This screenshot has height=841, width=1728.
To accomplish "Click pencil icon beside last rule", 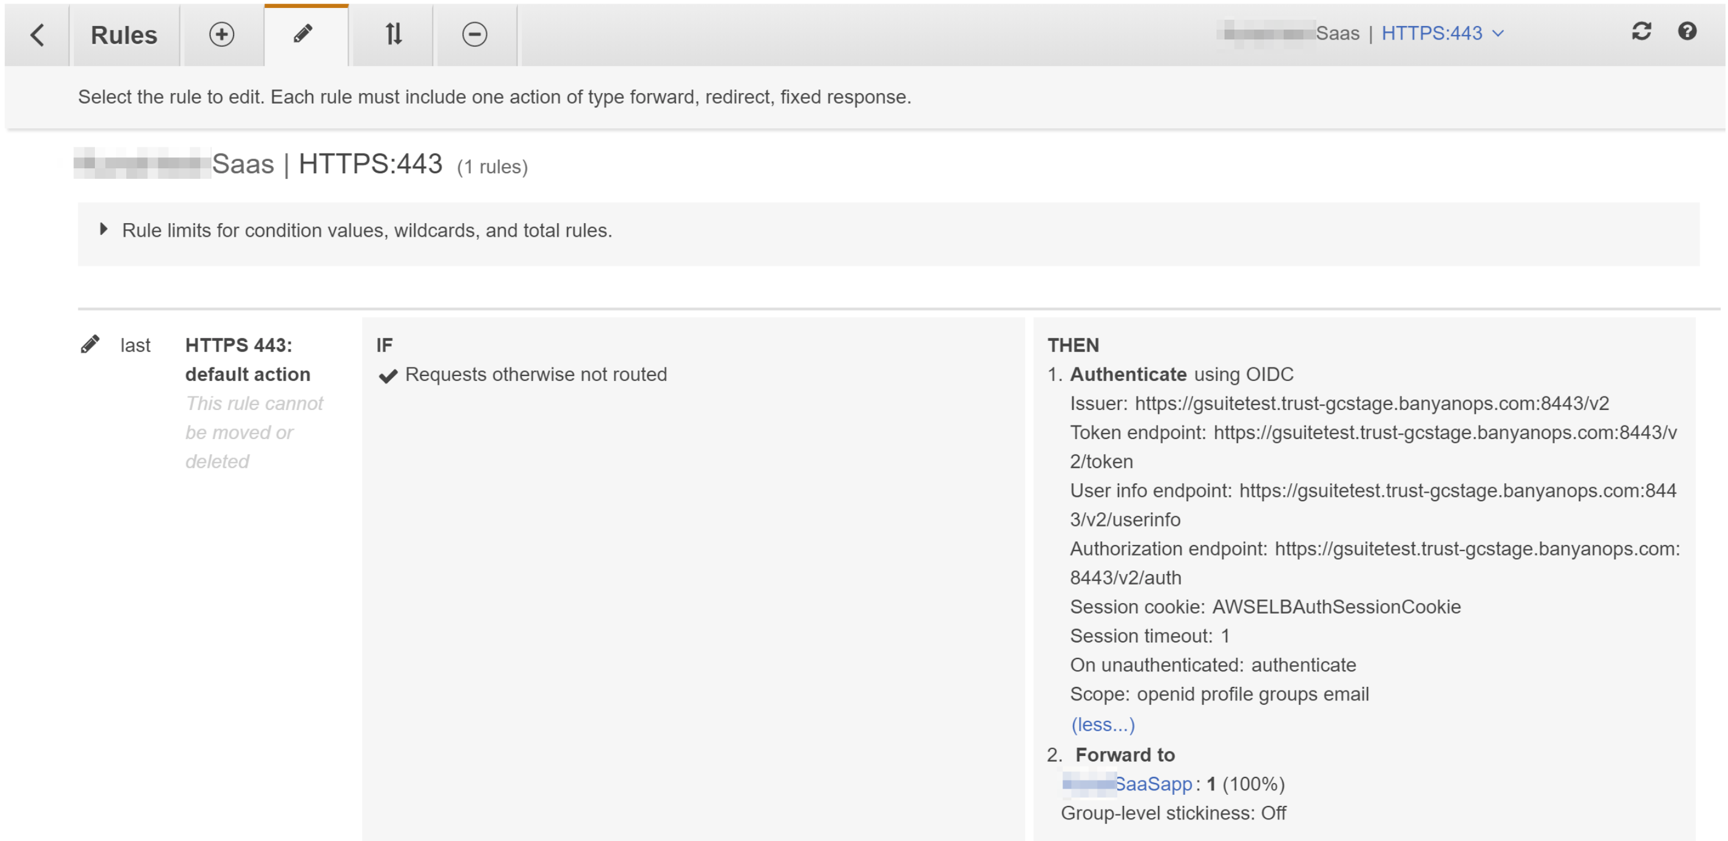I will [90, 344].
